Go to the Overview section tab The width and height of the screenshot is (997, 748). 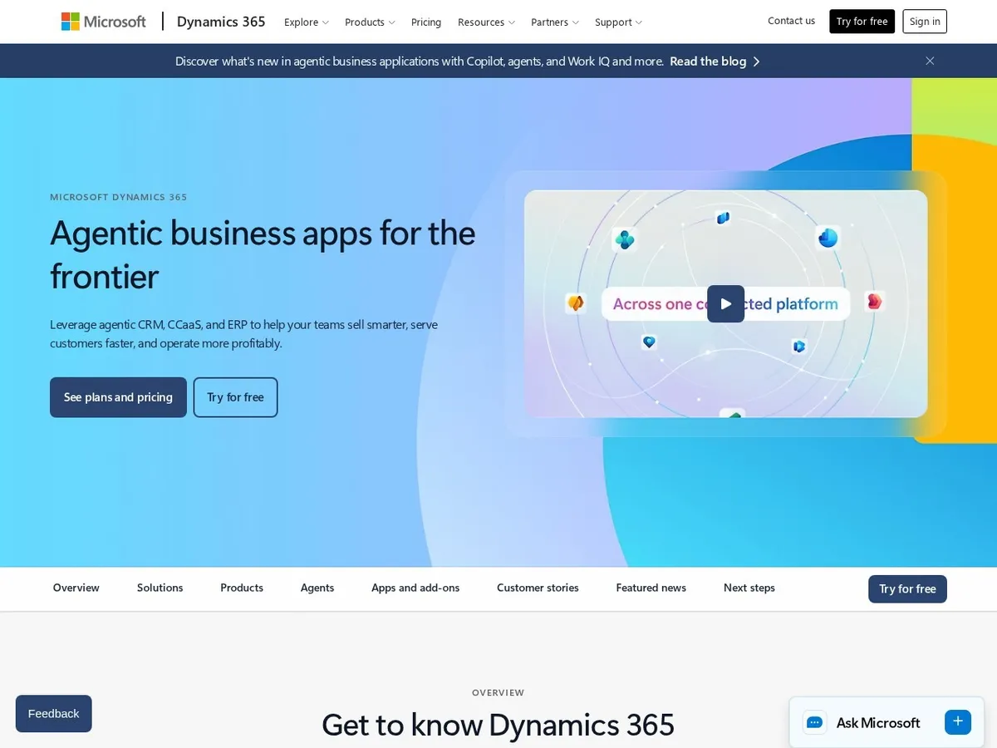(x=76, y=588)
